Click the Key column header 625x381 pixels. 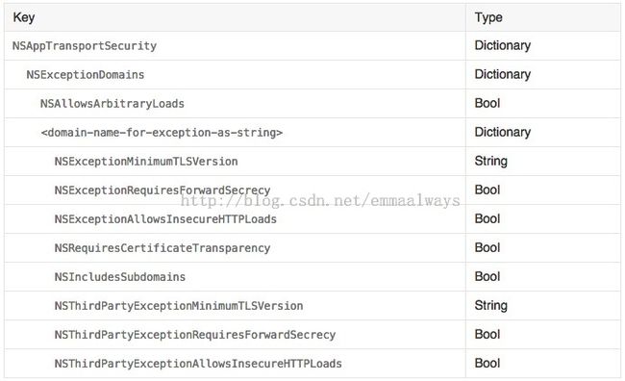point(24,17)
